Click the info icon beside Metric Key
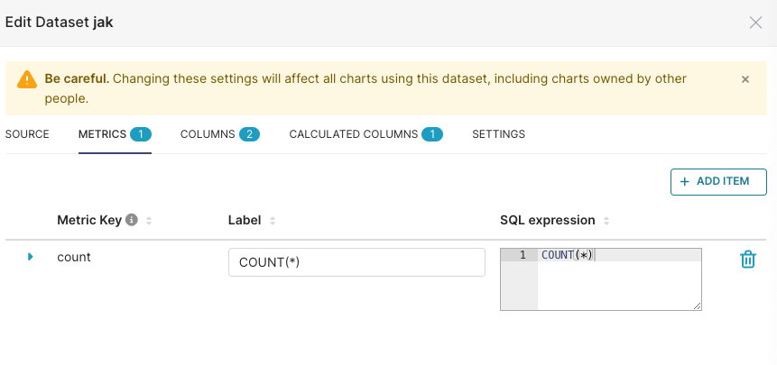Image resolution: width=777 pixels, height=365 pixels. point(132,220)
